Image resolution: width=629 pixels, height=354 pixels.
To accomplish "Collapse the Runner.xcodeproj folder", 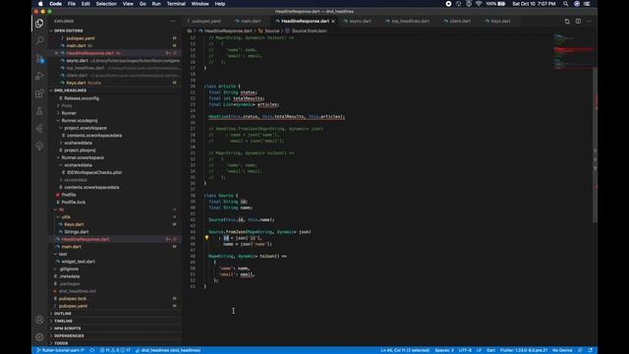I will pyautogui.click(x=80, y=120).
